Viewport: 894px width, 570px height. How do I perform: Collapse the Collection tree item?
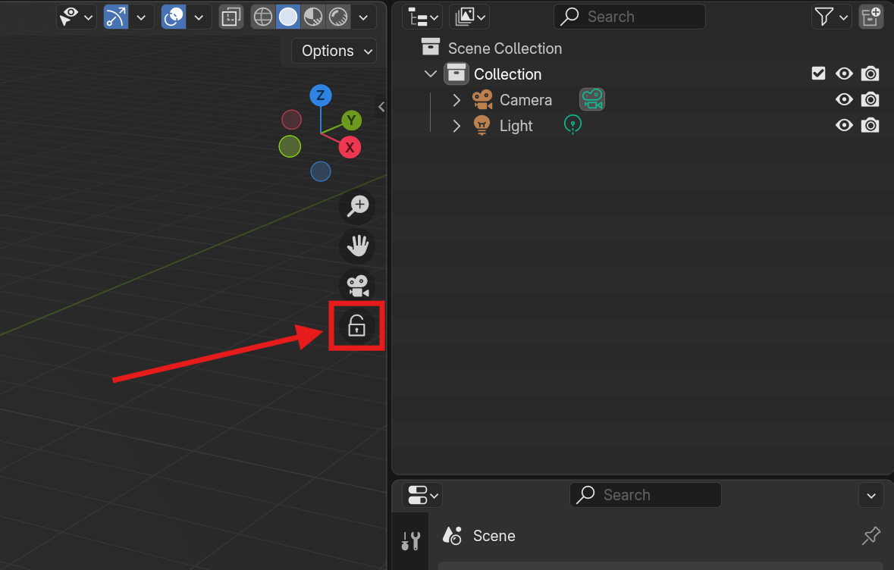click(431, 74)
